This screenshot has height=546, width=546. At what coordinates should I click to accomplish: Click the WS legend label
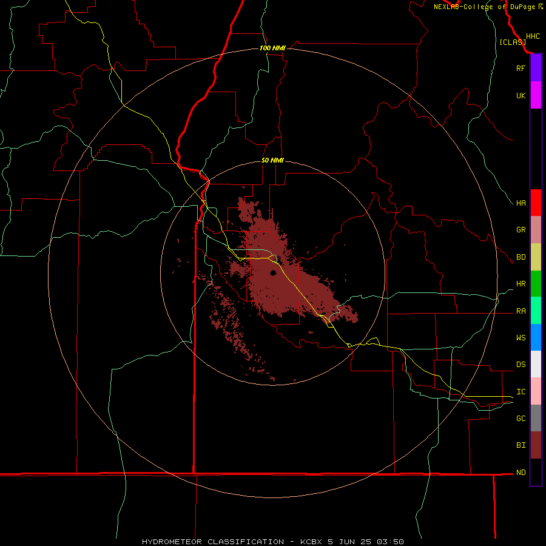click(x=521, y=338)
